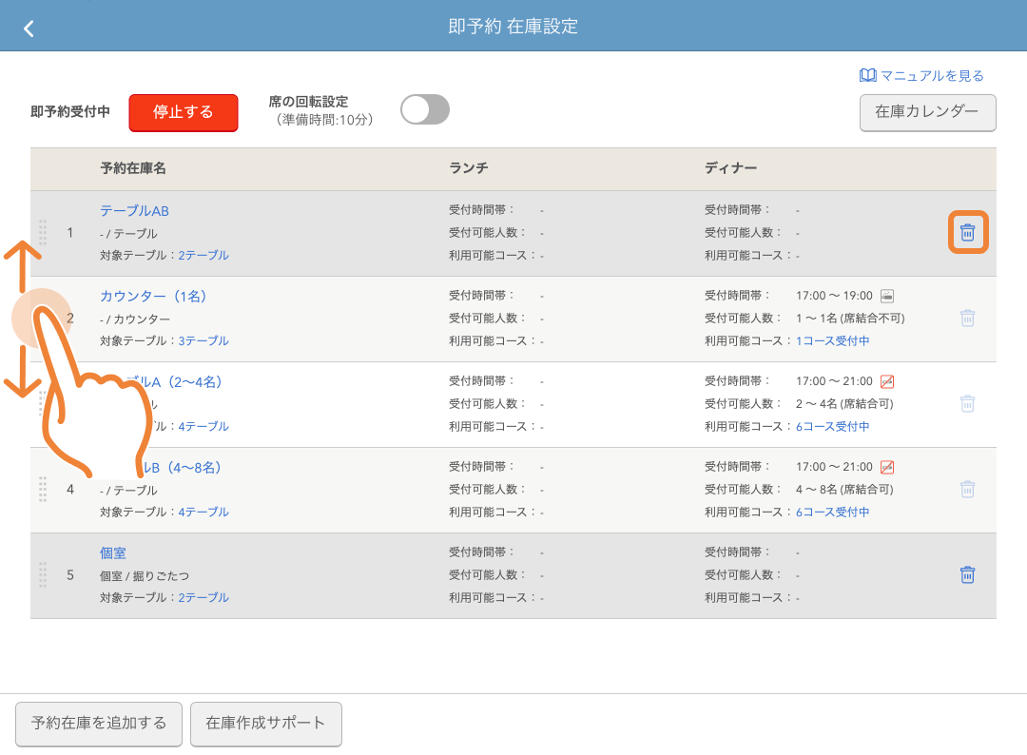Screen dimensions: 1027x755
Task: Click the 予約在庫を追加する button
Action: tap(98, 724)
